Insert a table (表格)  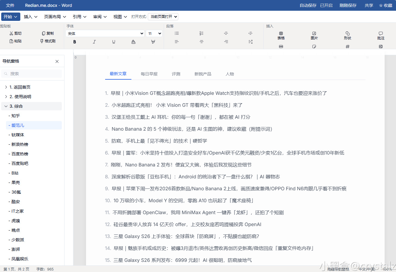coord(281,35)
